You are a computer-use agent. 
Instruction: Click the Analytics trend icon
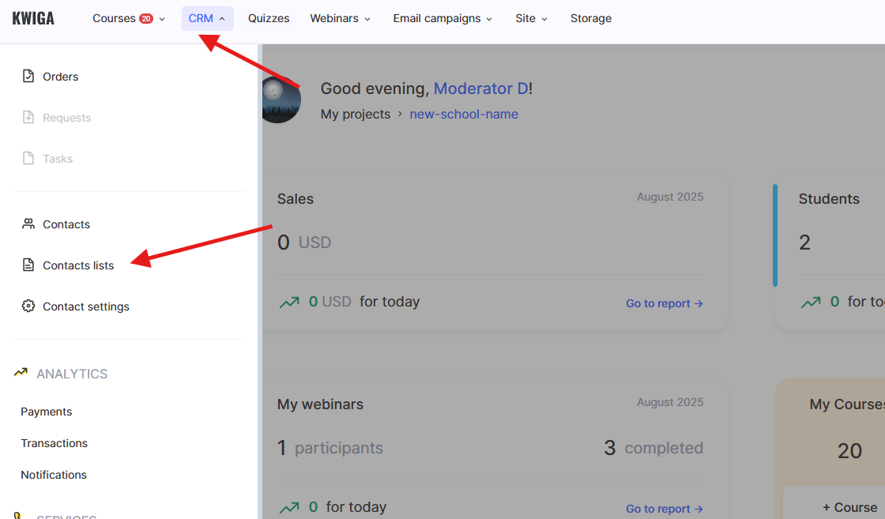21,373
